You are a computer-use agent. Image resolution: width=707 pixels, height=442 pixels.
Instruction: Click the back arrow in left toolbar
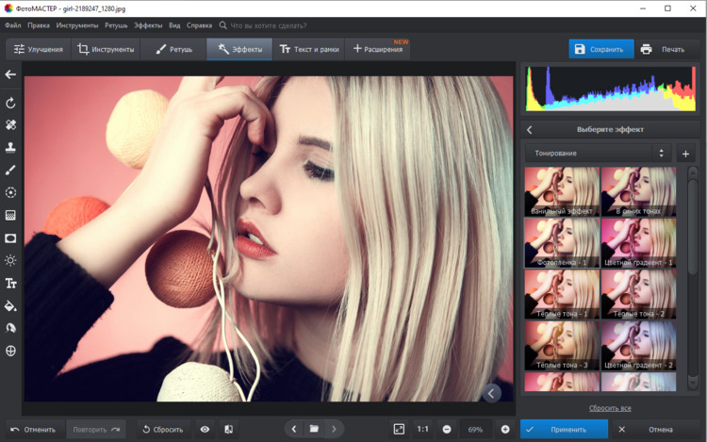coord(11,74)
